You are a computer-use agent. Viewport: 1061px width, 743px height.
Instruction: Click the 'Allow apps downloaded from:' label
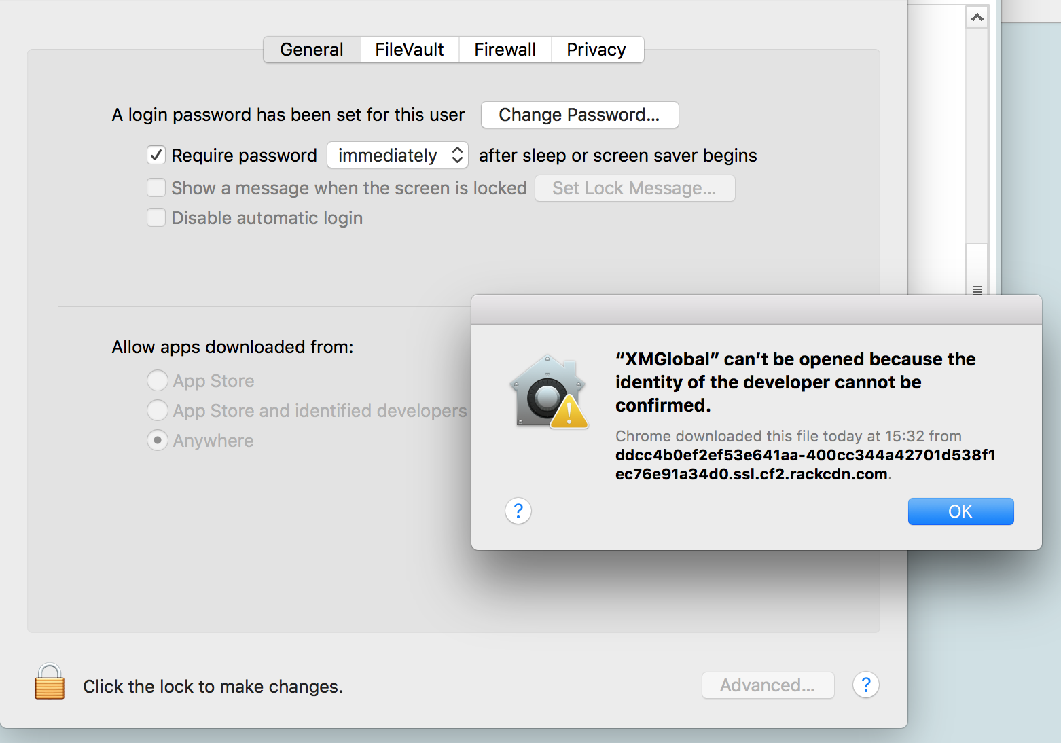coord(233,347)
